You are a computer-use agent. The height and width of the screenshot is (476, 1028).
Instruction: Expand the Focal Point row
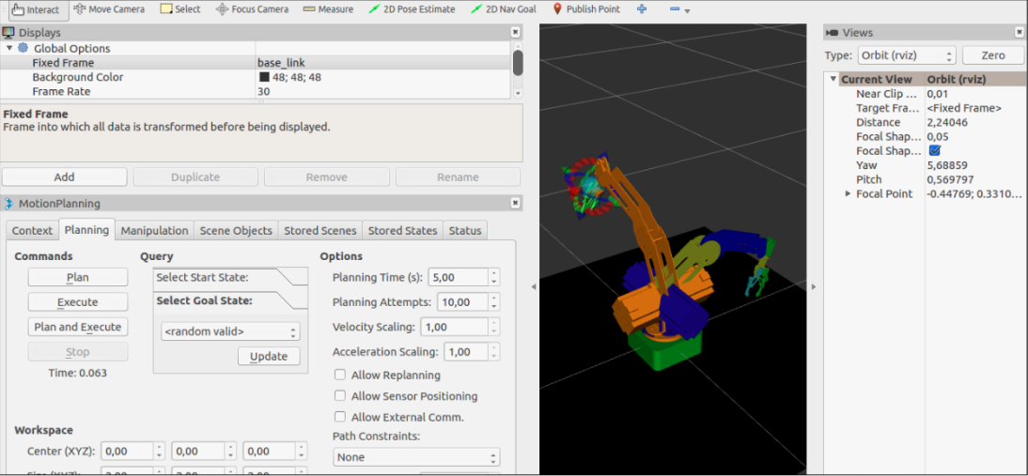(x=849, y=193)
